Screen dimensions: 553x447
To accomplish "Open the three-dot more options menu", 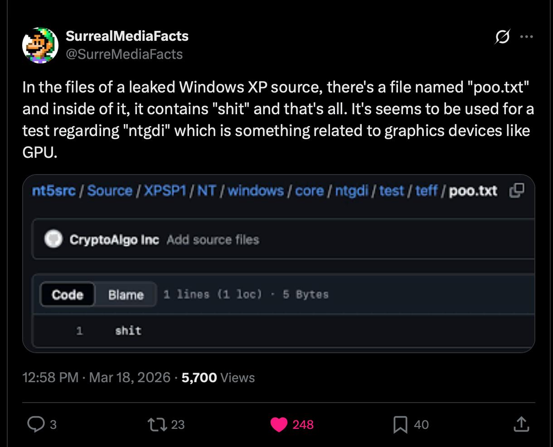I will pyautogui.click(x=526, y=36).
